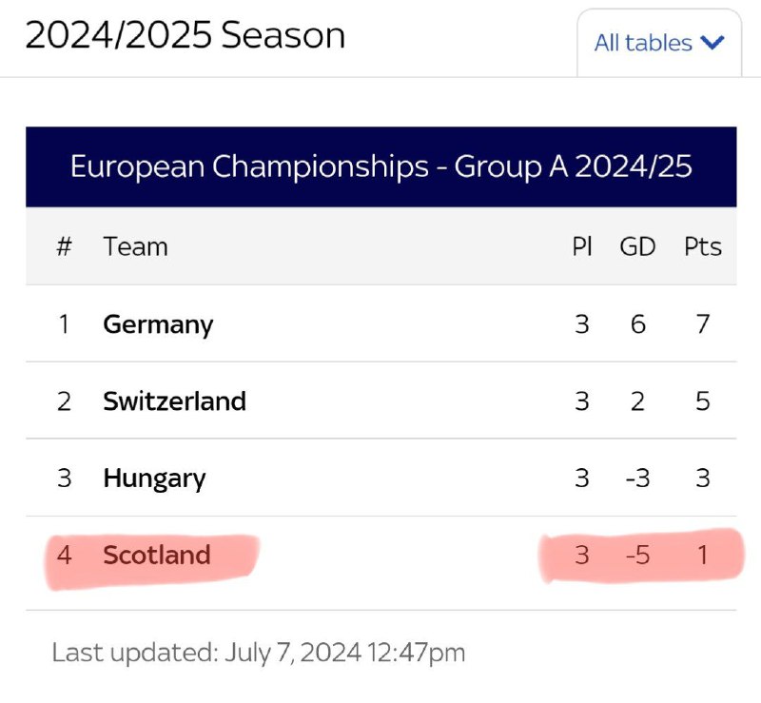Viewport: 761px width, 703px height.
Task: Select the highlighted Scotland team name
Action: point(157,555)
